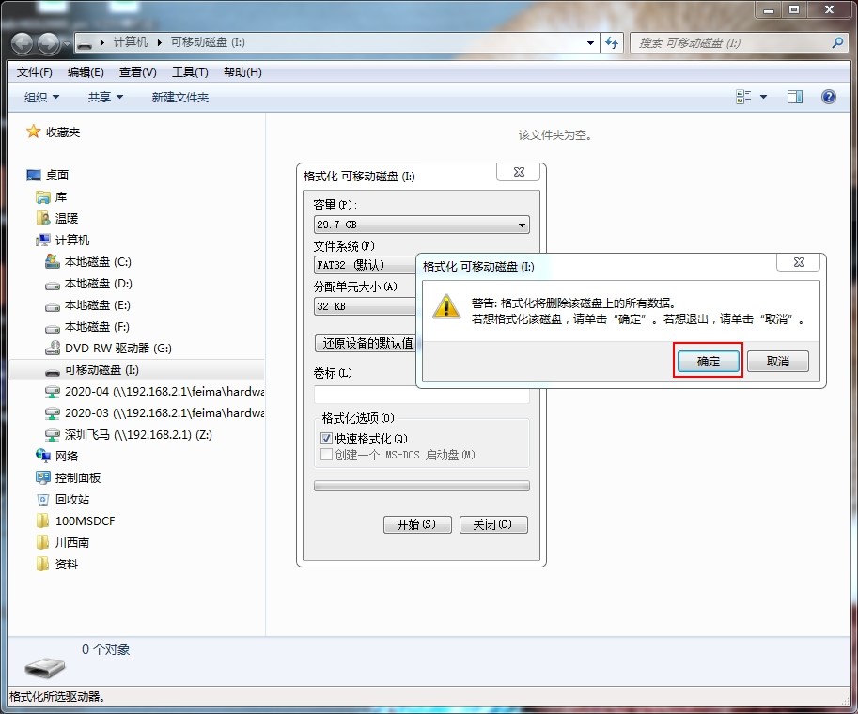Open recent pages dropdown beside nav arrows
Image resolution: width=858 pixels, height=714 pixels.
click(x=67, y=43)
